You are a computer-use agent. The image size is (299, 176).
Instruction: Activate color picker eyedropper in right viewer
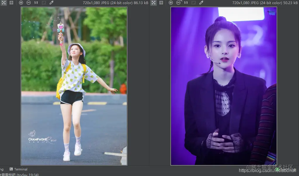click(x=201, y=3)
